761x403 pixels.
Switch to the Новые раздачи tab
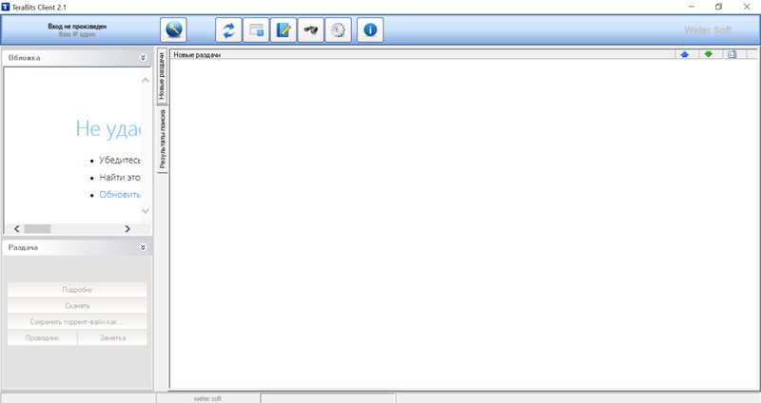coord(162,77)
